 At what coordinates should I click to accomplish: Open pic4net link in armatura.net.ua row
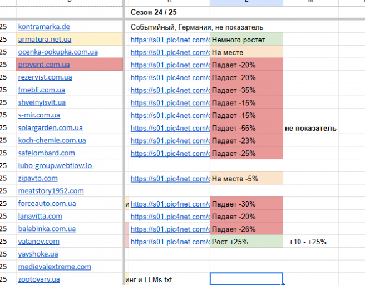point(170,40)
